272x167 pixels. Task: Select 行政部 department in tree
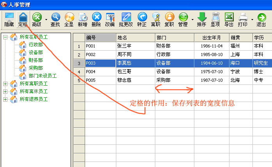(36, 45)
